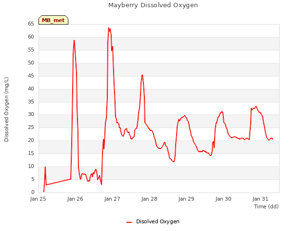308x231 pixels.
Task: Click the 20 y-axis tick label
Action: [31, 140]
